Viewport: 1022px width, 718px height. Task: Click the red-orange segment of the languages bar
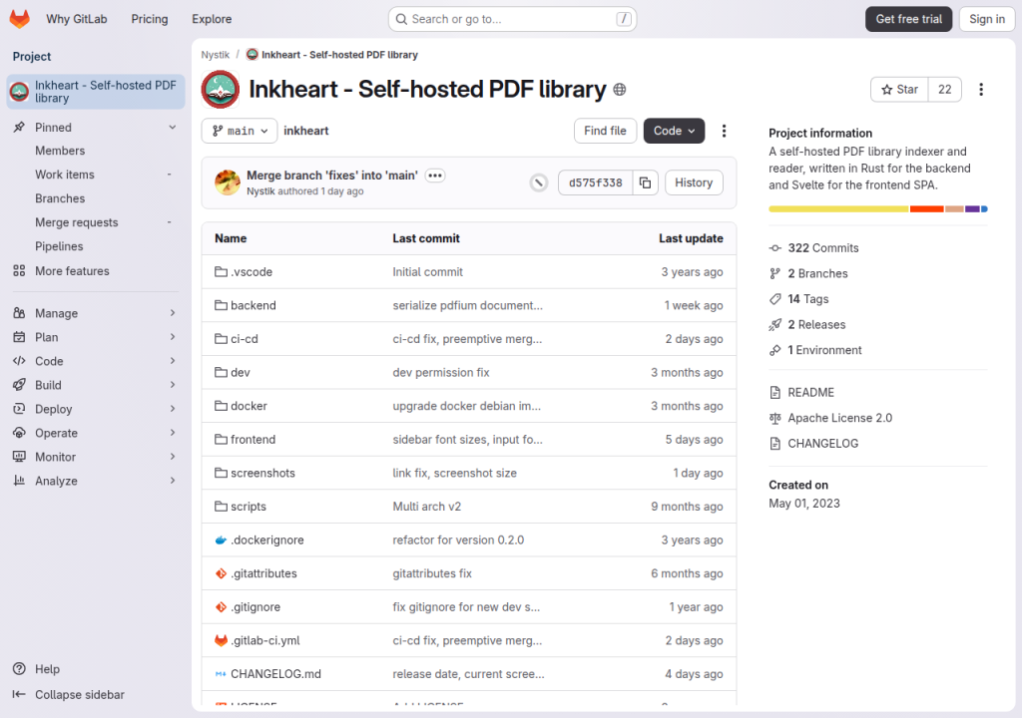tap(927, 209)
